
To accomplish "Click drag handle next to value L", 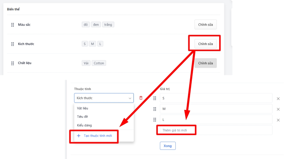I will click(155, 120).
